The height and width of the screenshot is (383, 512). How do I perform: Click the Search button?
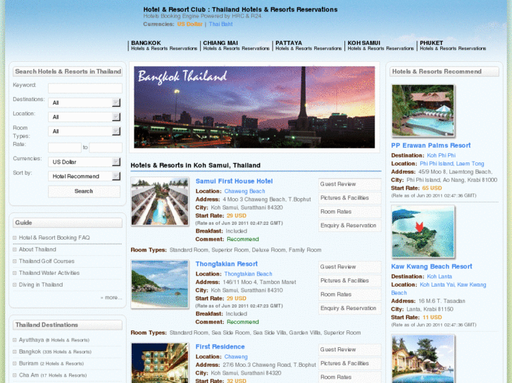pyautogui.click(x=84, y=191)
